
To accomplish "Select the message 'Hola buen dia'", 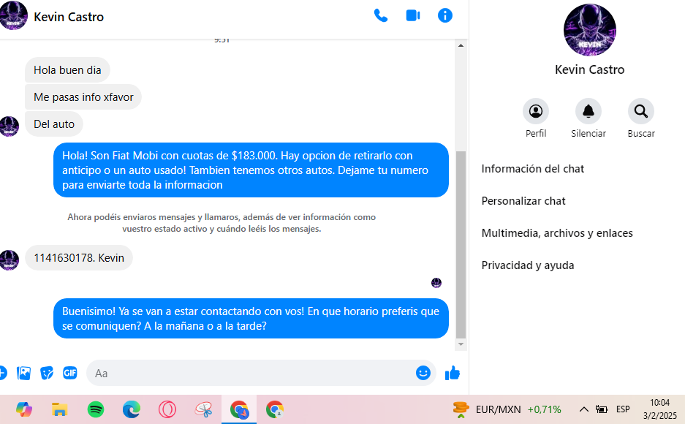I will 67,70.
